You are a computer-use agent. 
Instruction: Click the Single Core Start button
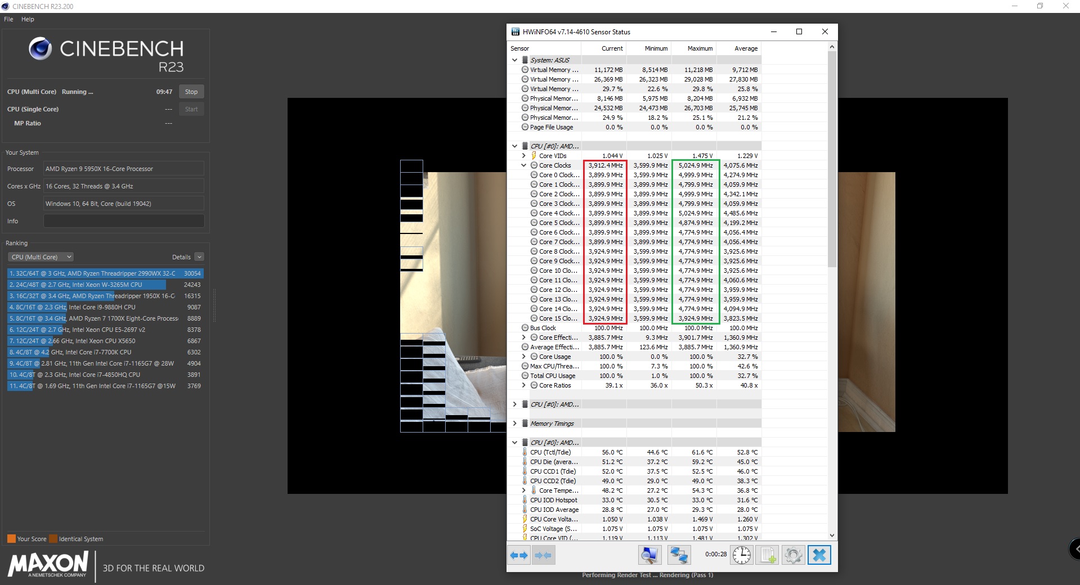pyautogui.click(x=191, y=109)
